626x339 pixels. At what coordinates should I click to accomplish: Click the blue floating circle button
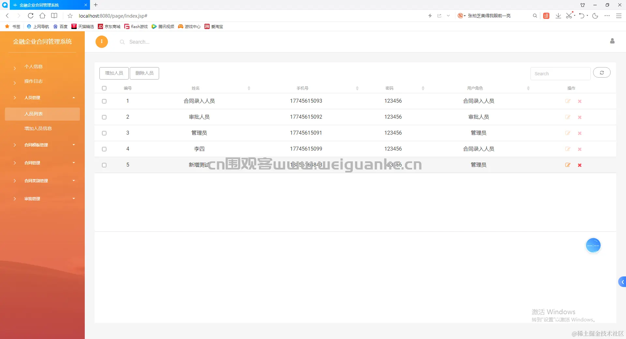pos(593,245)
